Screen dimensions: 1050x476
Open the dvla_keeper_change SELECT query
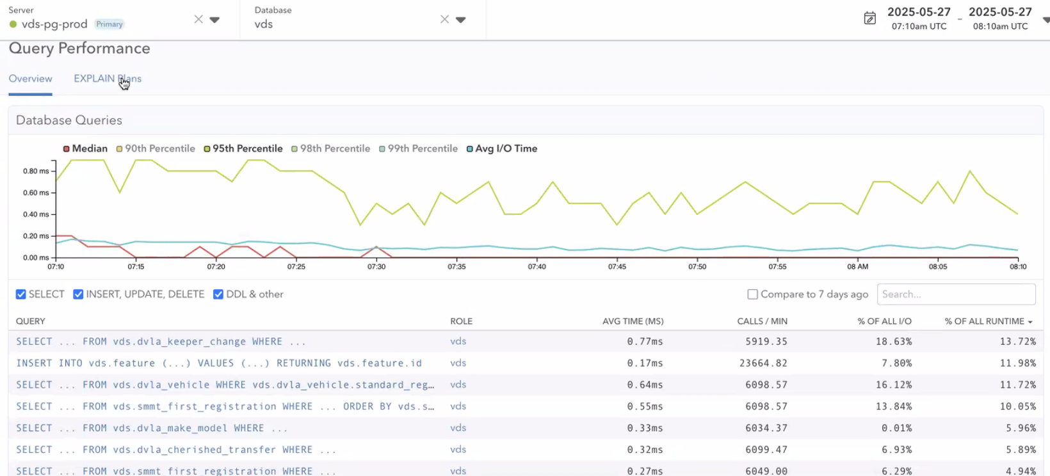[161, 342]
